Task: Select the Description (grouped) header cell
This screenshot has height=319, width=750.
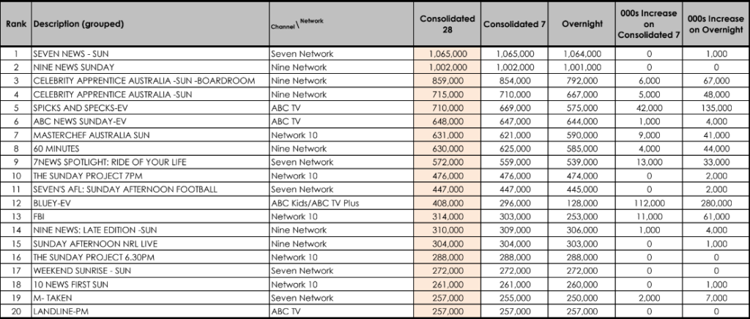Action: [x=150, y=24]
